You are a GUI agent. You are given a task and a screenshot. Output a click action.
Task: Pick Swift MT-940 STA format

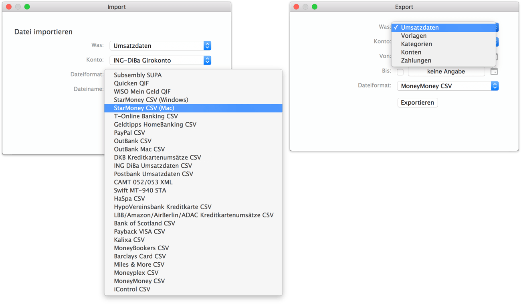point(193,190)
